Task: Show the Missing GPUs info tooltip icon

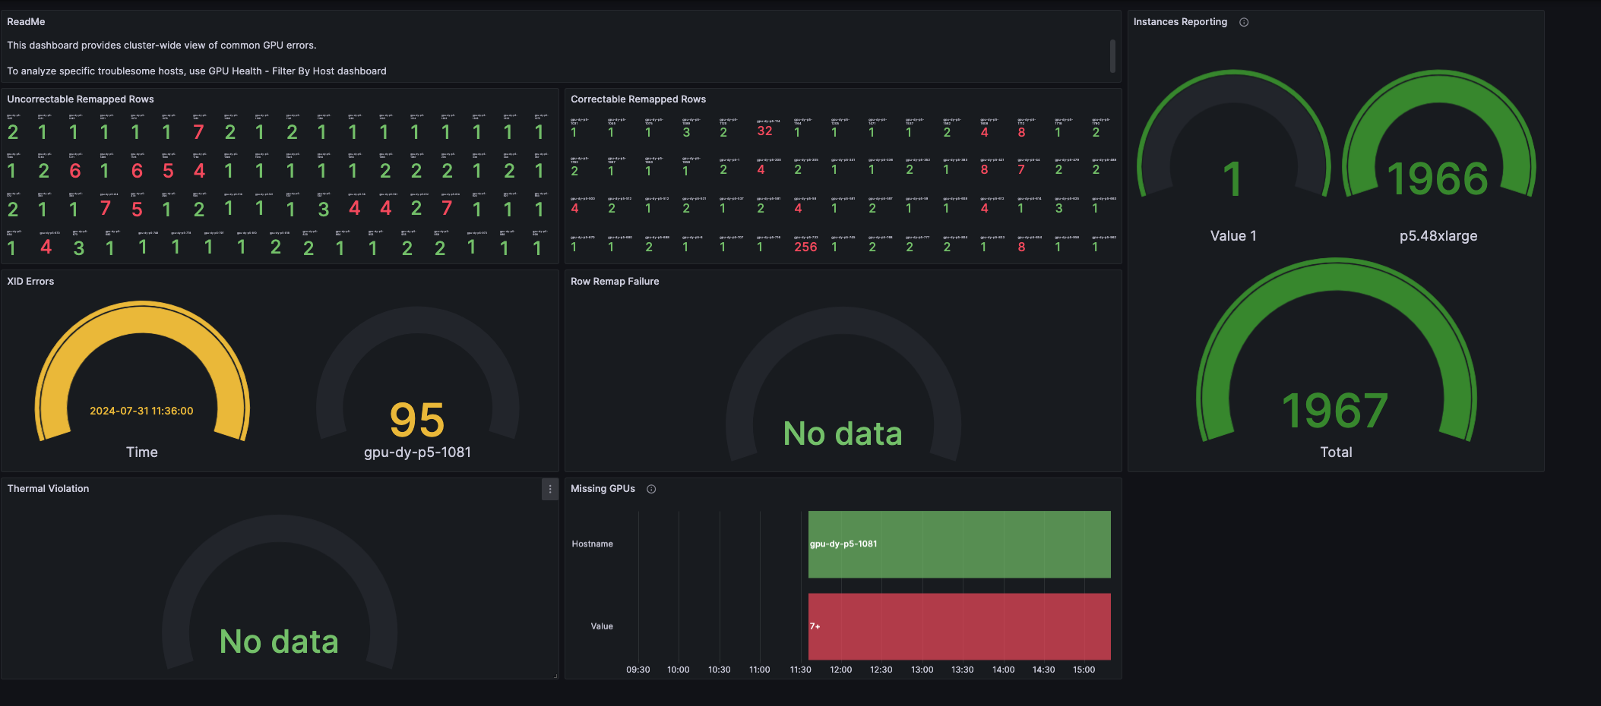Action: click(x=651, y=489)
